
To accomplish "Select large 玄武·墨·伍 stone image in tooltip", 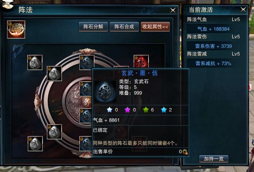I will point(105,92).
